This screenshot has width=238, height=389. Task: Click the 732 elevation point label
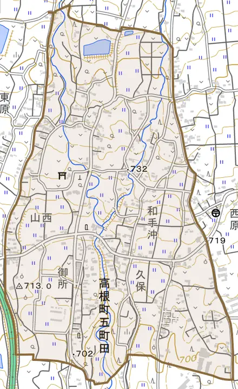click(x=138, y=169)
